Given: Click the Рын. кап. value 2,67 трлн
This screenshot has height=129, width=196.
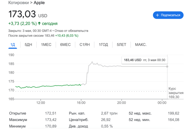Looking at the screenshot, I should click(109, 113).
